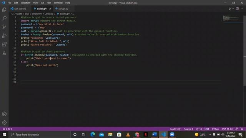
Task: Click the line 12 checkpw statement
Action: pos(79,55)
